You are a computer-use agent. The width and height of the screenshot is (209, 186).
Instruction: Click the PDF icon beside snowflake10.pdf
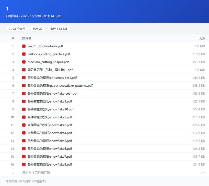coord(24,109)
